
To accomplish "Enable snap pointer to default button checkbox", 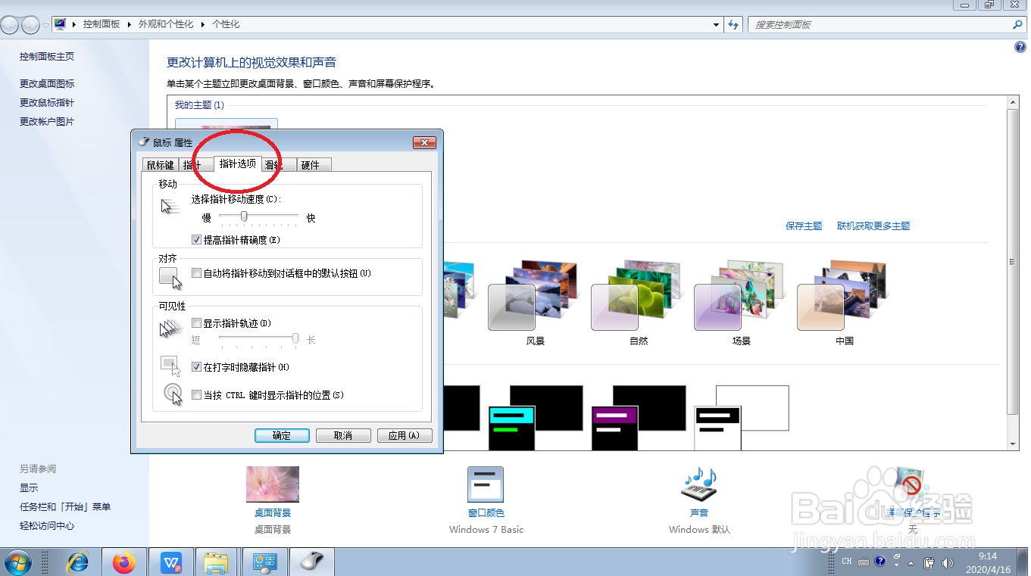I will pyautogui.click(x=197, y=272).
